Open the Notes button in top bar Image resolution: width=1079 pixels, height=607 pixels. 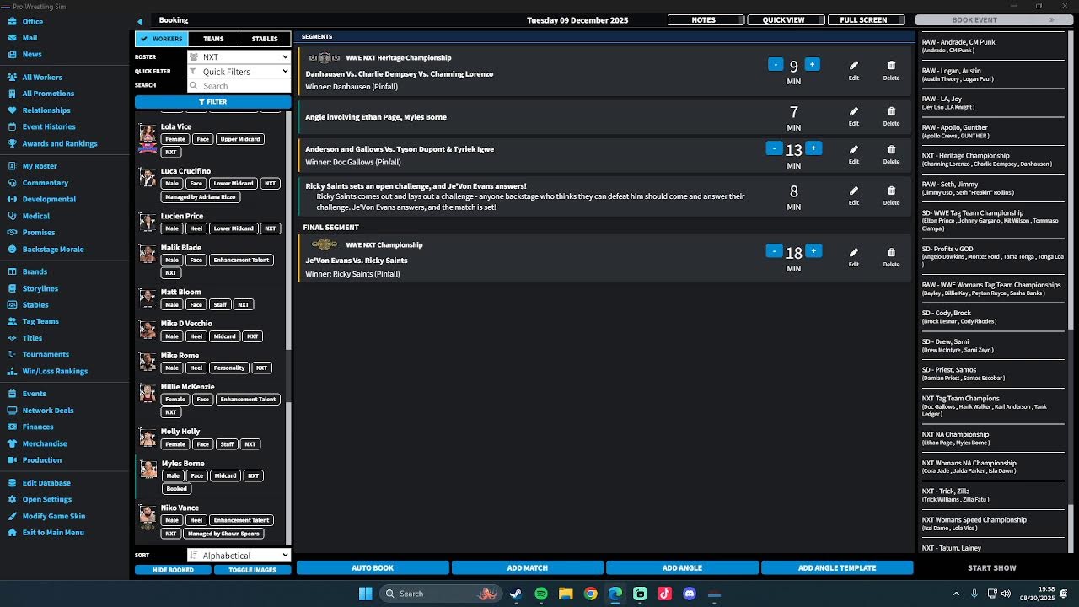pos(705,20)
